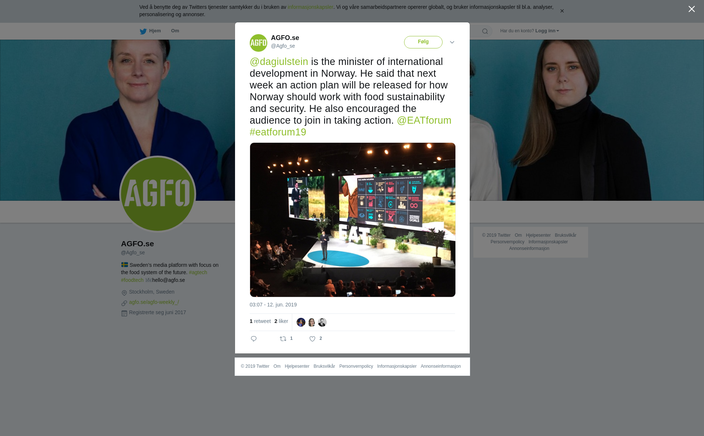Open the Logg inn dropdown
The height and width of the screenshot is (436, 704).
547,31
